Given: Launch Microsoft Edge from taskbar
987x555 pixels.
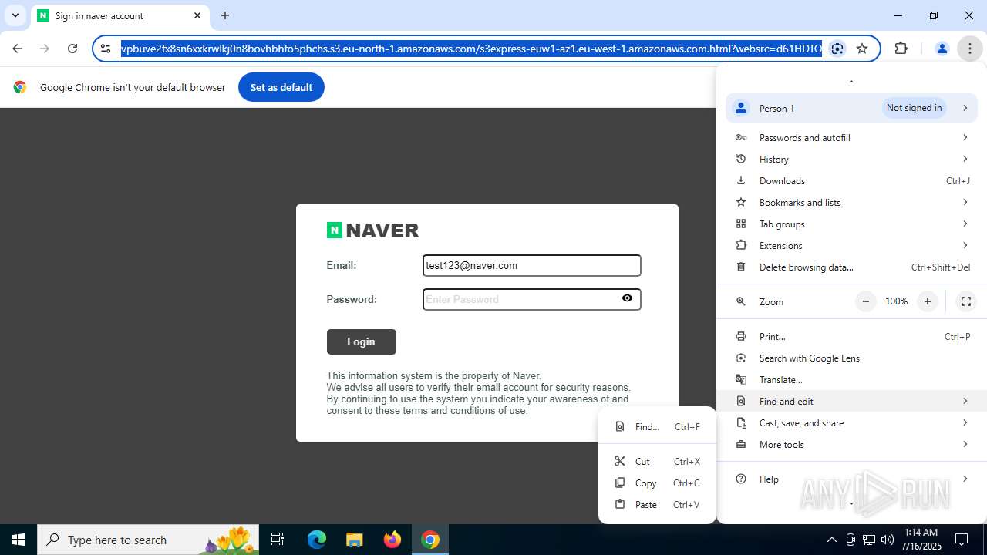Looking at the screenshot, I should point(317,540).
